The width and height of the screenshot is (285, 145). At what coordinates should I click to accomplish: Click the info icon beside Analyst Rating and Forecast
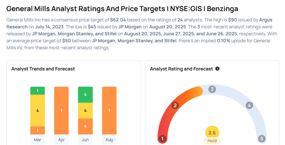click(217, 68)
